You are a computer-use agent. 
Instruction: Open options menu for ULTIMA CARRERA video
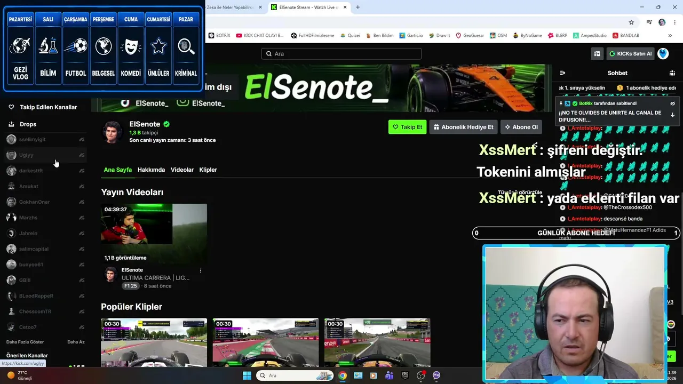201,270
